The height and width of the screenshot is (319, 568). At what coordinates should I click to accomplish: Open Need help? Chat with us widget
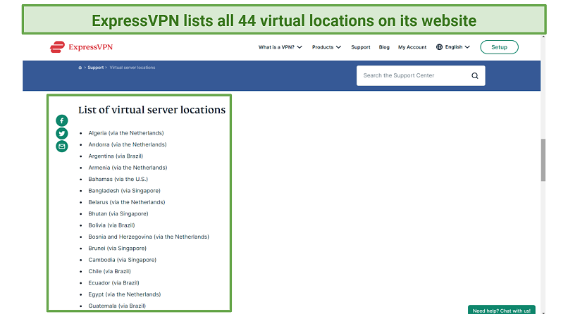(x=501, y=311)
